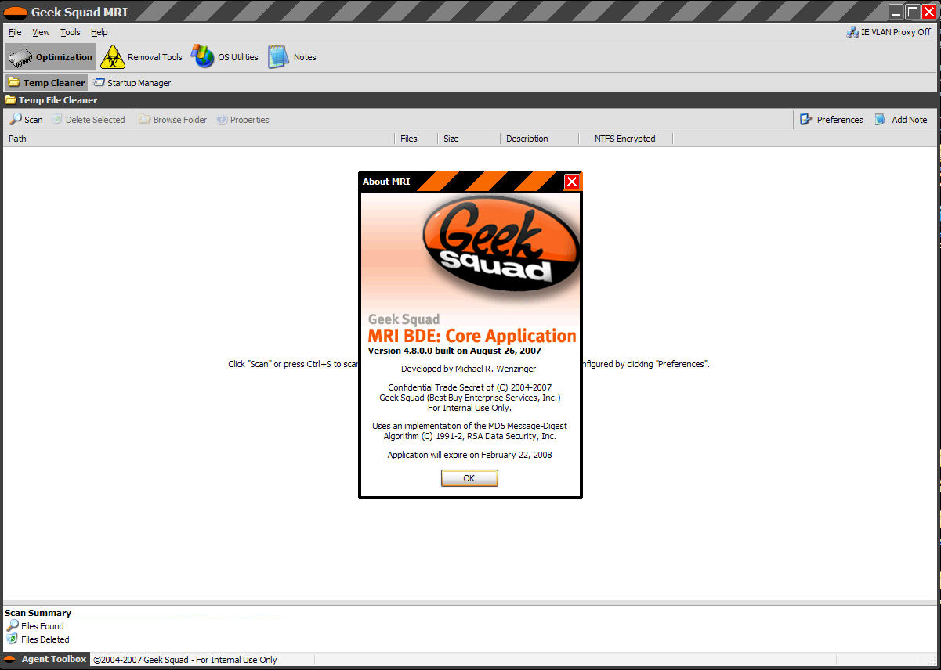
Task: Sort by the Path column header
Action: tap(201, 139)
